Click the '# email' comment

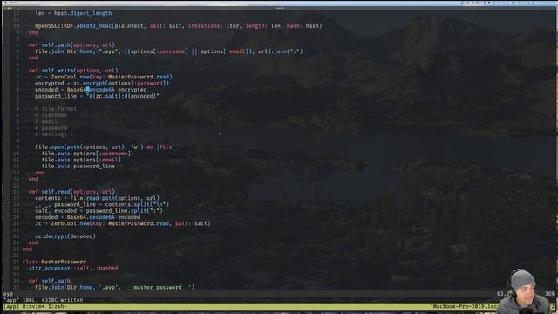click(46, 121)
